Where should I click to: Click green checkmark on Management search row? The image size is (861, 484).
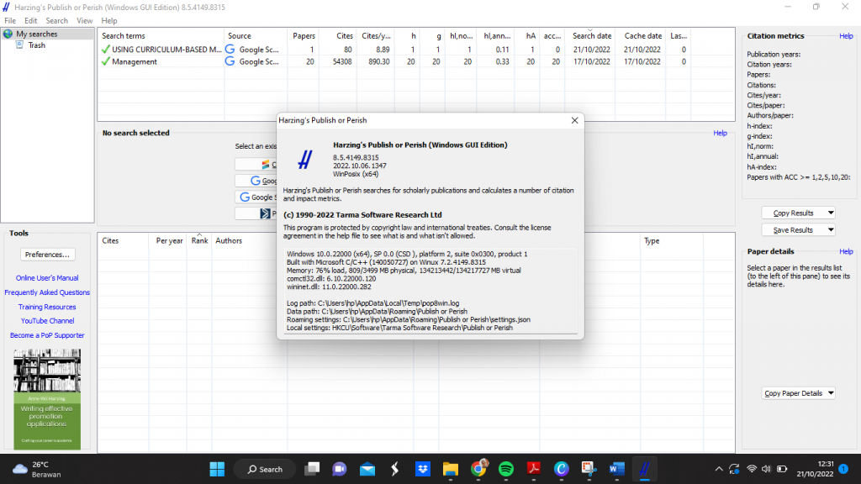point(105,61)
